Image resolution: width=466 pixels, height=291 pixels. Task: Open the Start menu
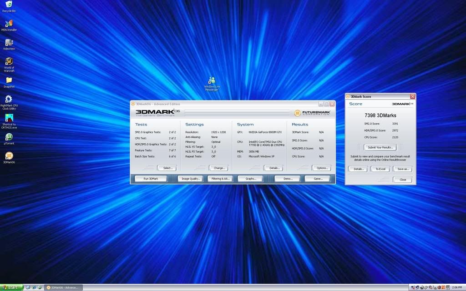[11, 287]
